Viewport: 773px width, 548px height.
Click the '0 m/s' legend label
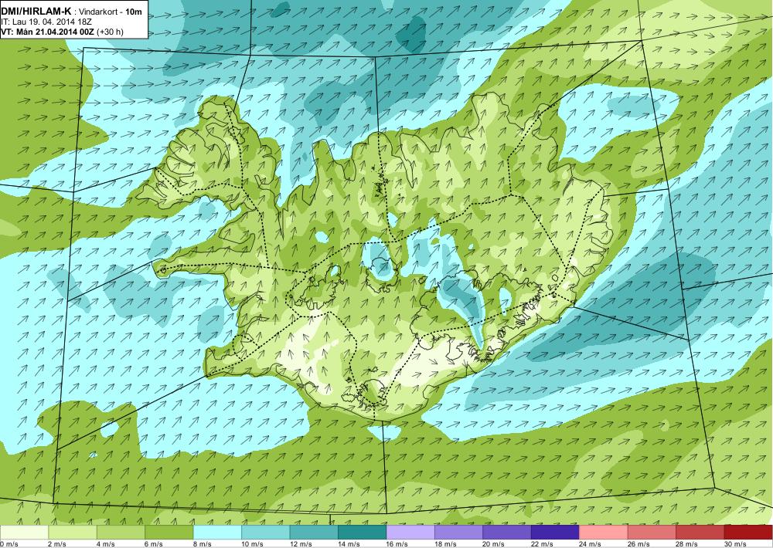(x=9, y=544)
